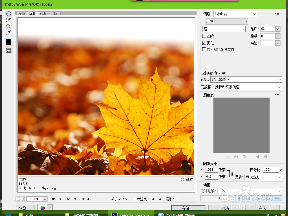Click the delete color trash icon
The height and width of the screenshot is (216, 288).
point(265,156)
